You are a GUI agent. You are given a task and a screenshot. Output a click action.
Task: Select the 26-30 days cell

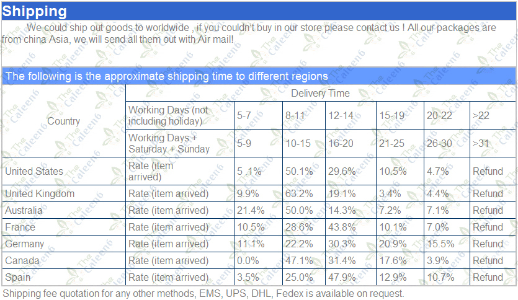(x=447, y=143)
